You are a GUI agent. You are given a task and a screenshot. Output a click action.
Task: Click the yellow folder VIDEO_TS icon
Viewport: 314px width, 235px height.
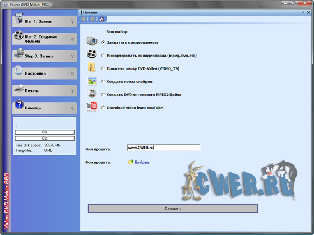pyautogui.click(x=92, y=67)
